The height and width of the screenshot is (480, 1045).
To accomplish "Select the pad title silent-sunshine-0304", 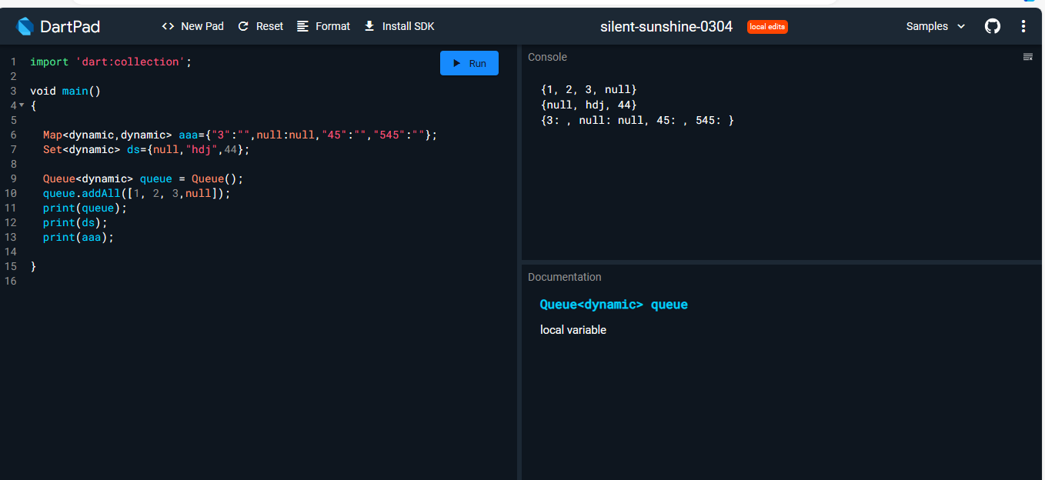I will [x=666, y=25].
